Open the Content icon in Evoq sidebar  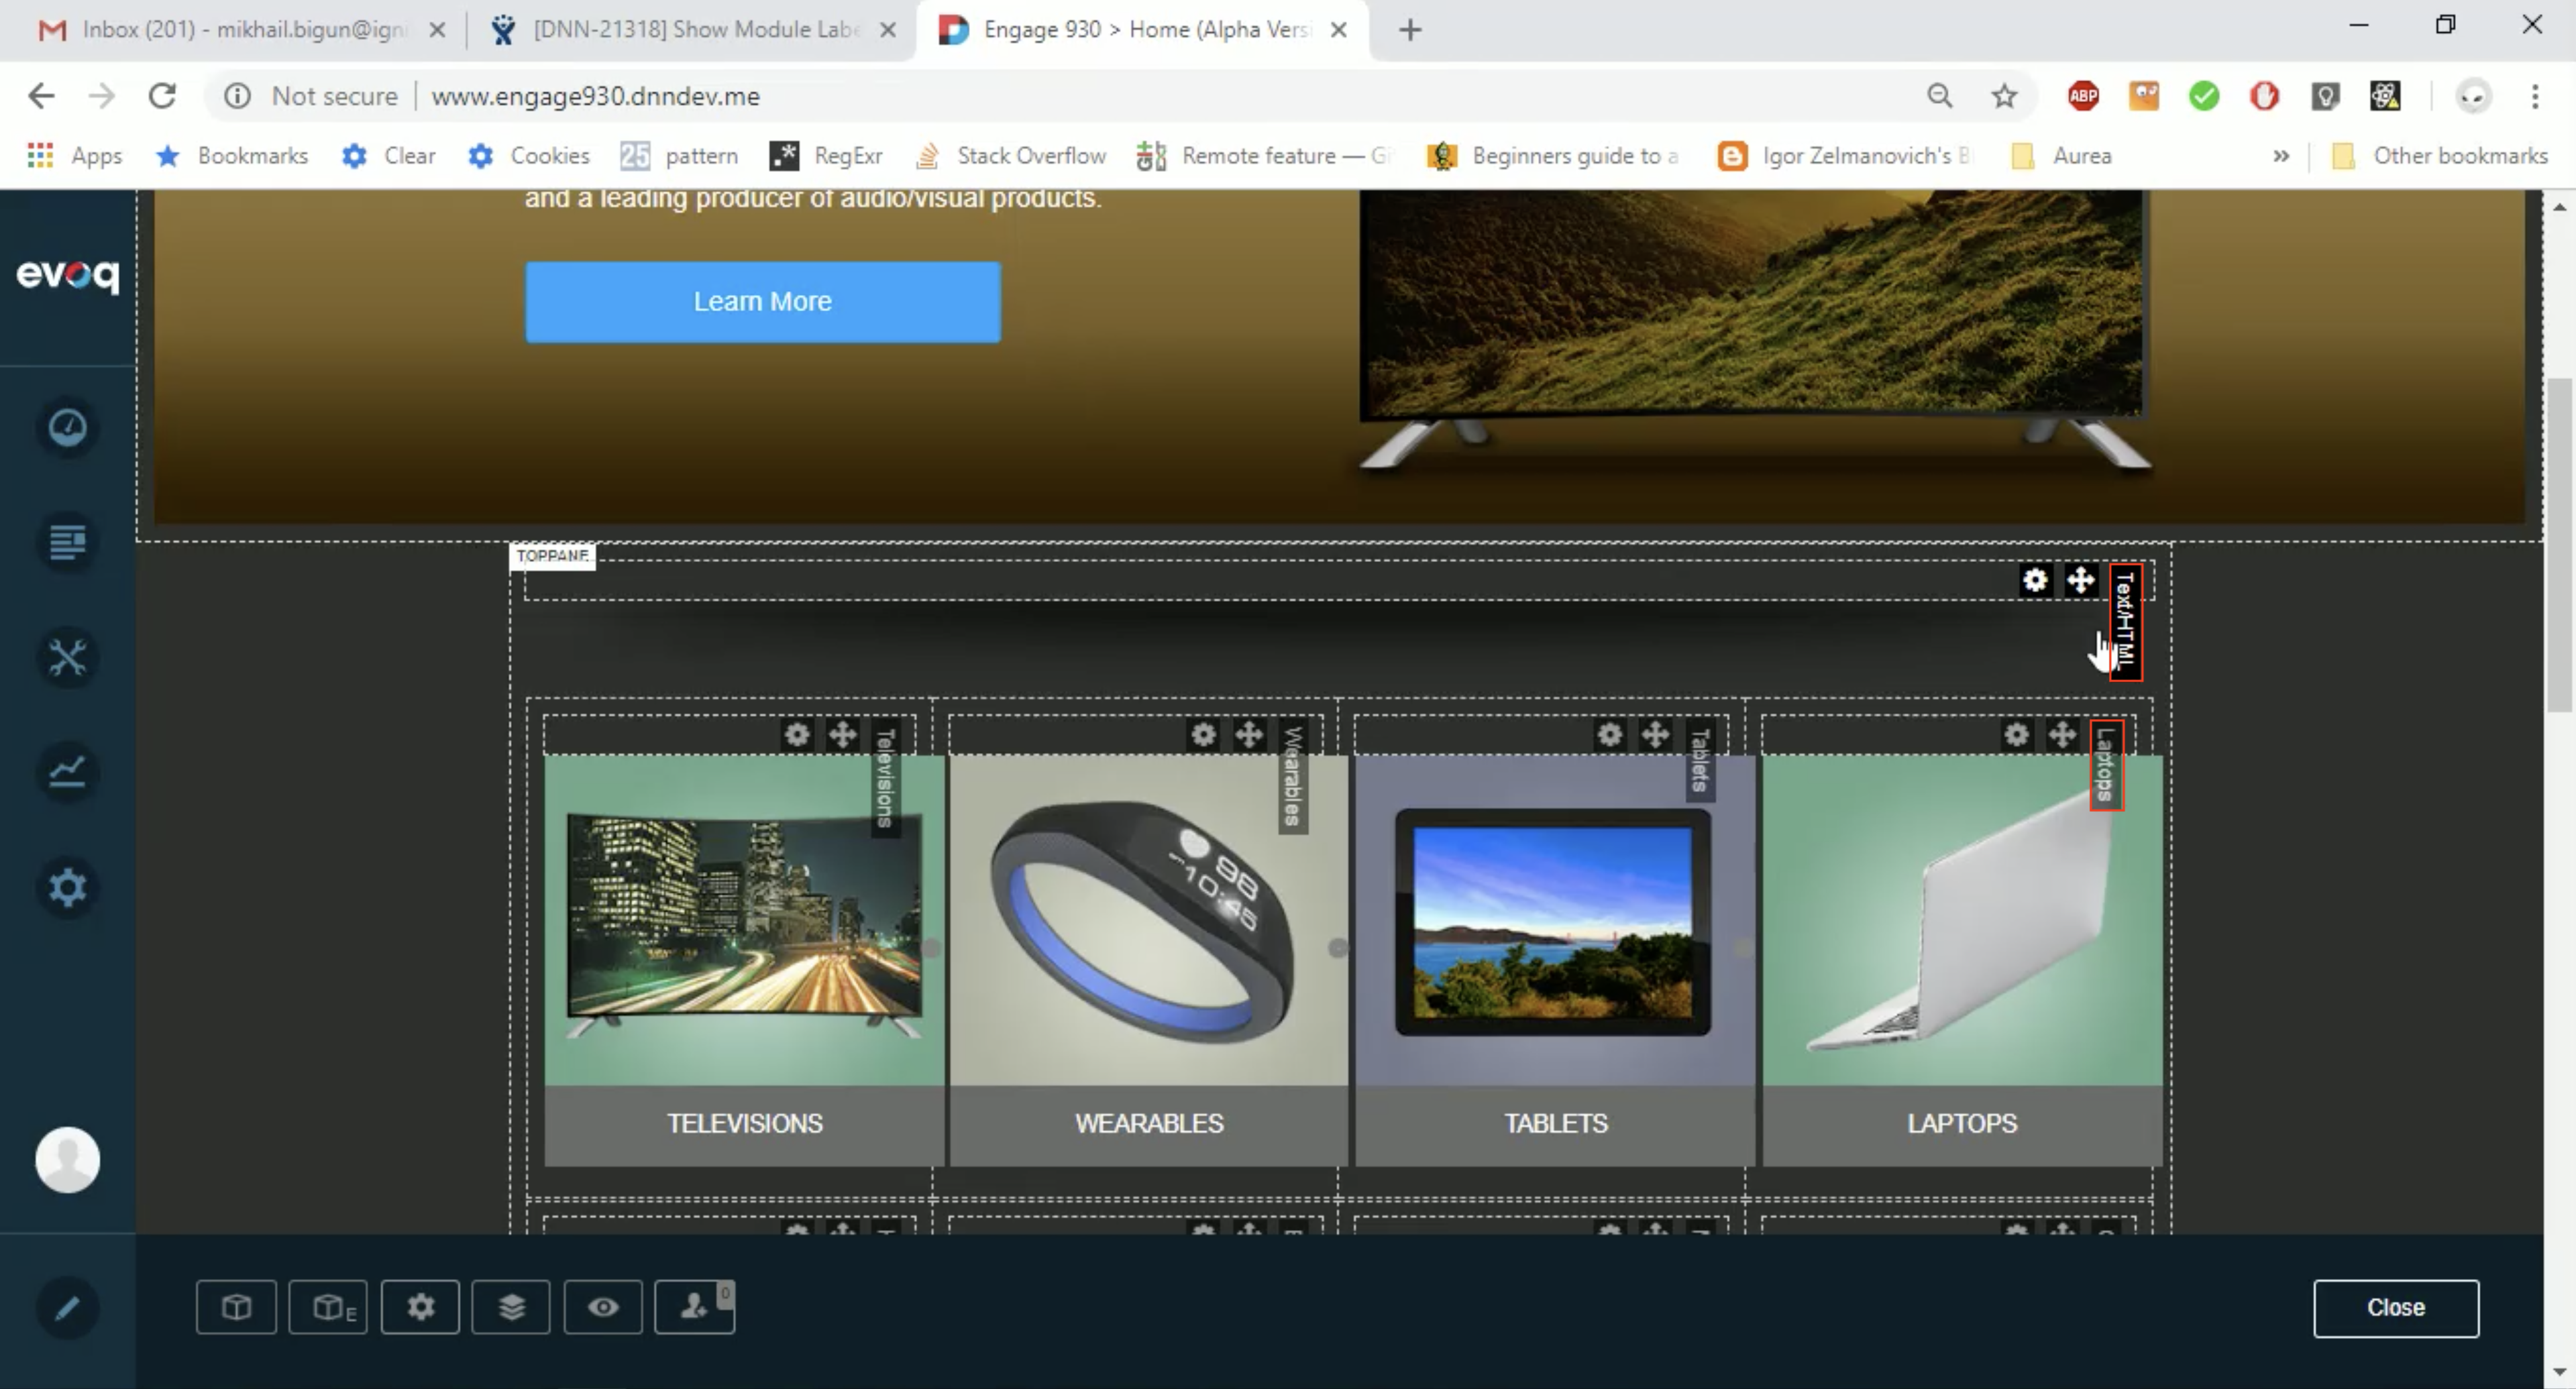click(x=67, y=543)
